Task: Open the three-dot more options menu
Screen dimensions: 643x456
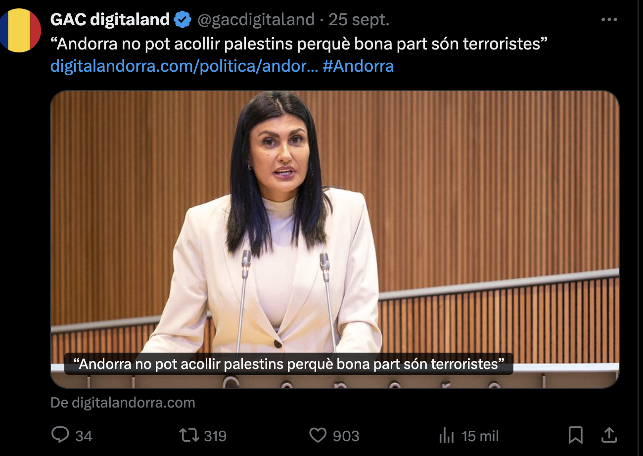Action: tap(609, 20)
